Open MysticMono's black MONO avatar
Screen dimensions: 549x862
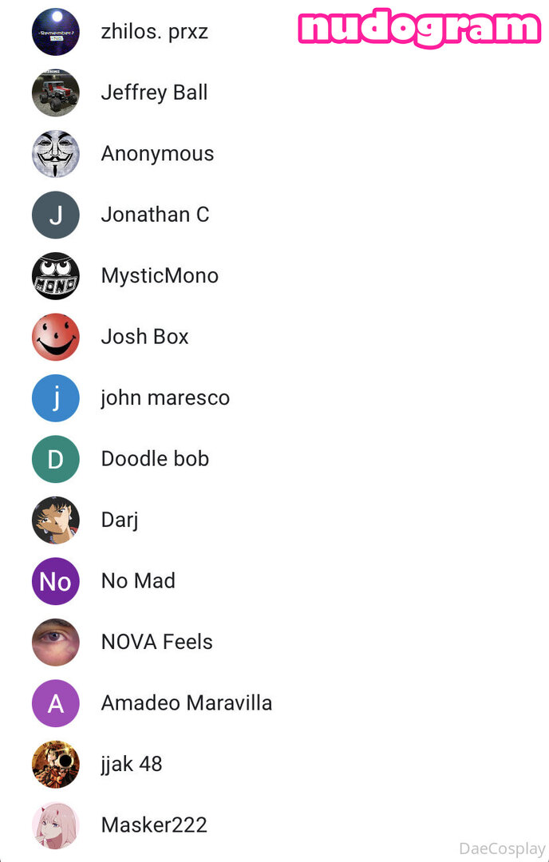tap(56, 275)
